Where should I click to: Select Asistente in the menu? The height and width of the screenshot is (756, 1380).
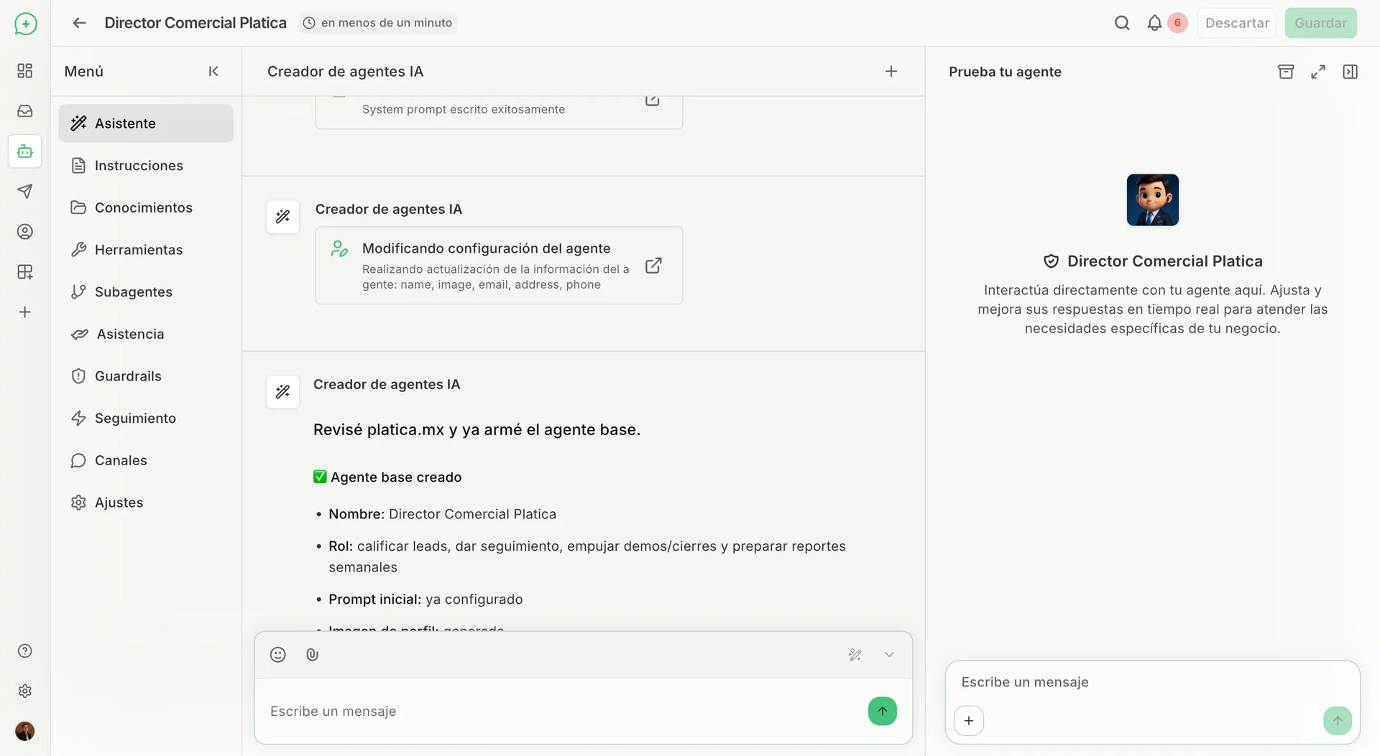(146, 123)
